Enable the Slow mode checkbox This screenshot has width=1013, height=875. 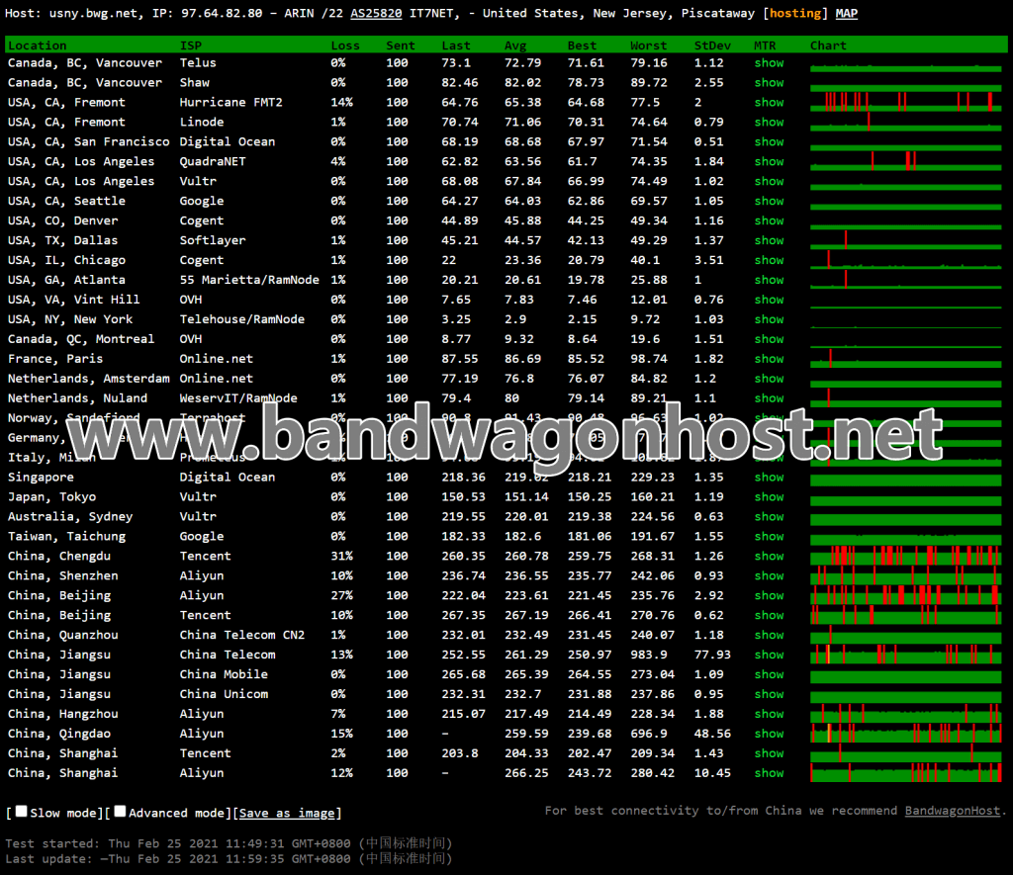22,811
